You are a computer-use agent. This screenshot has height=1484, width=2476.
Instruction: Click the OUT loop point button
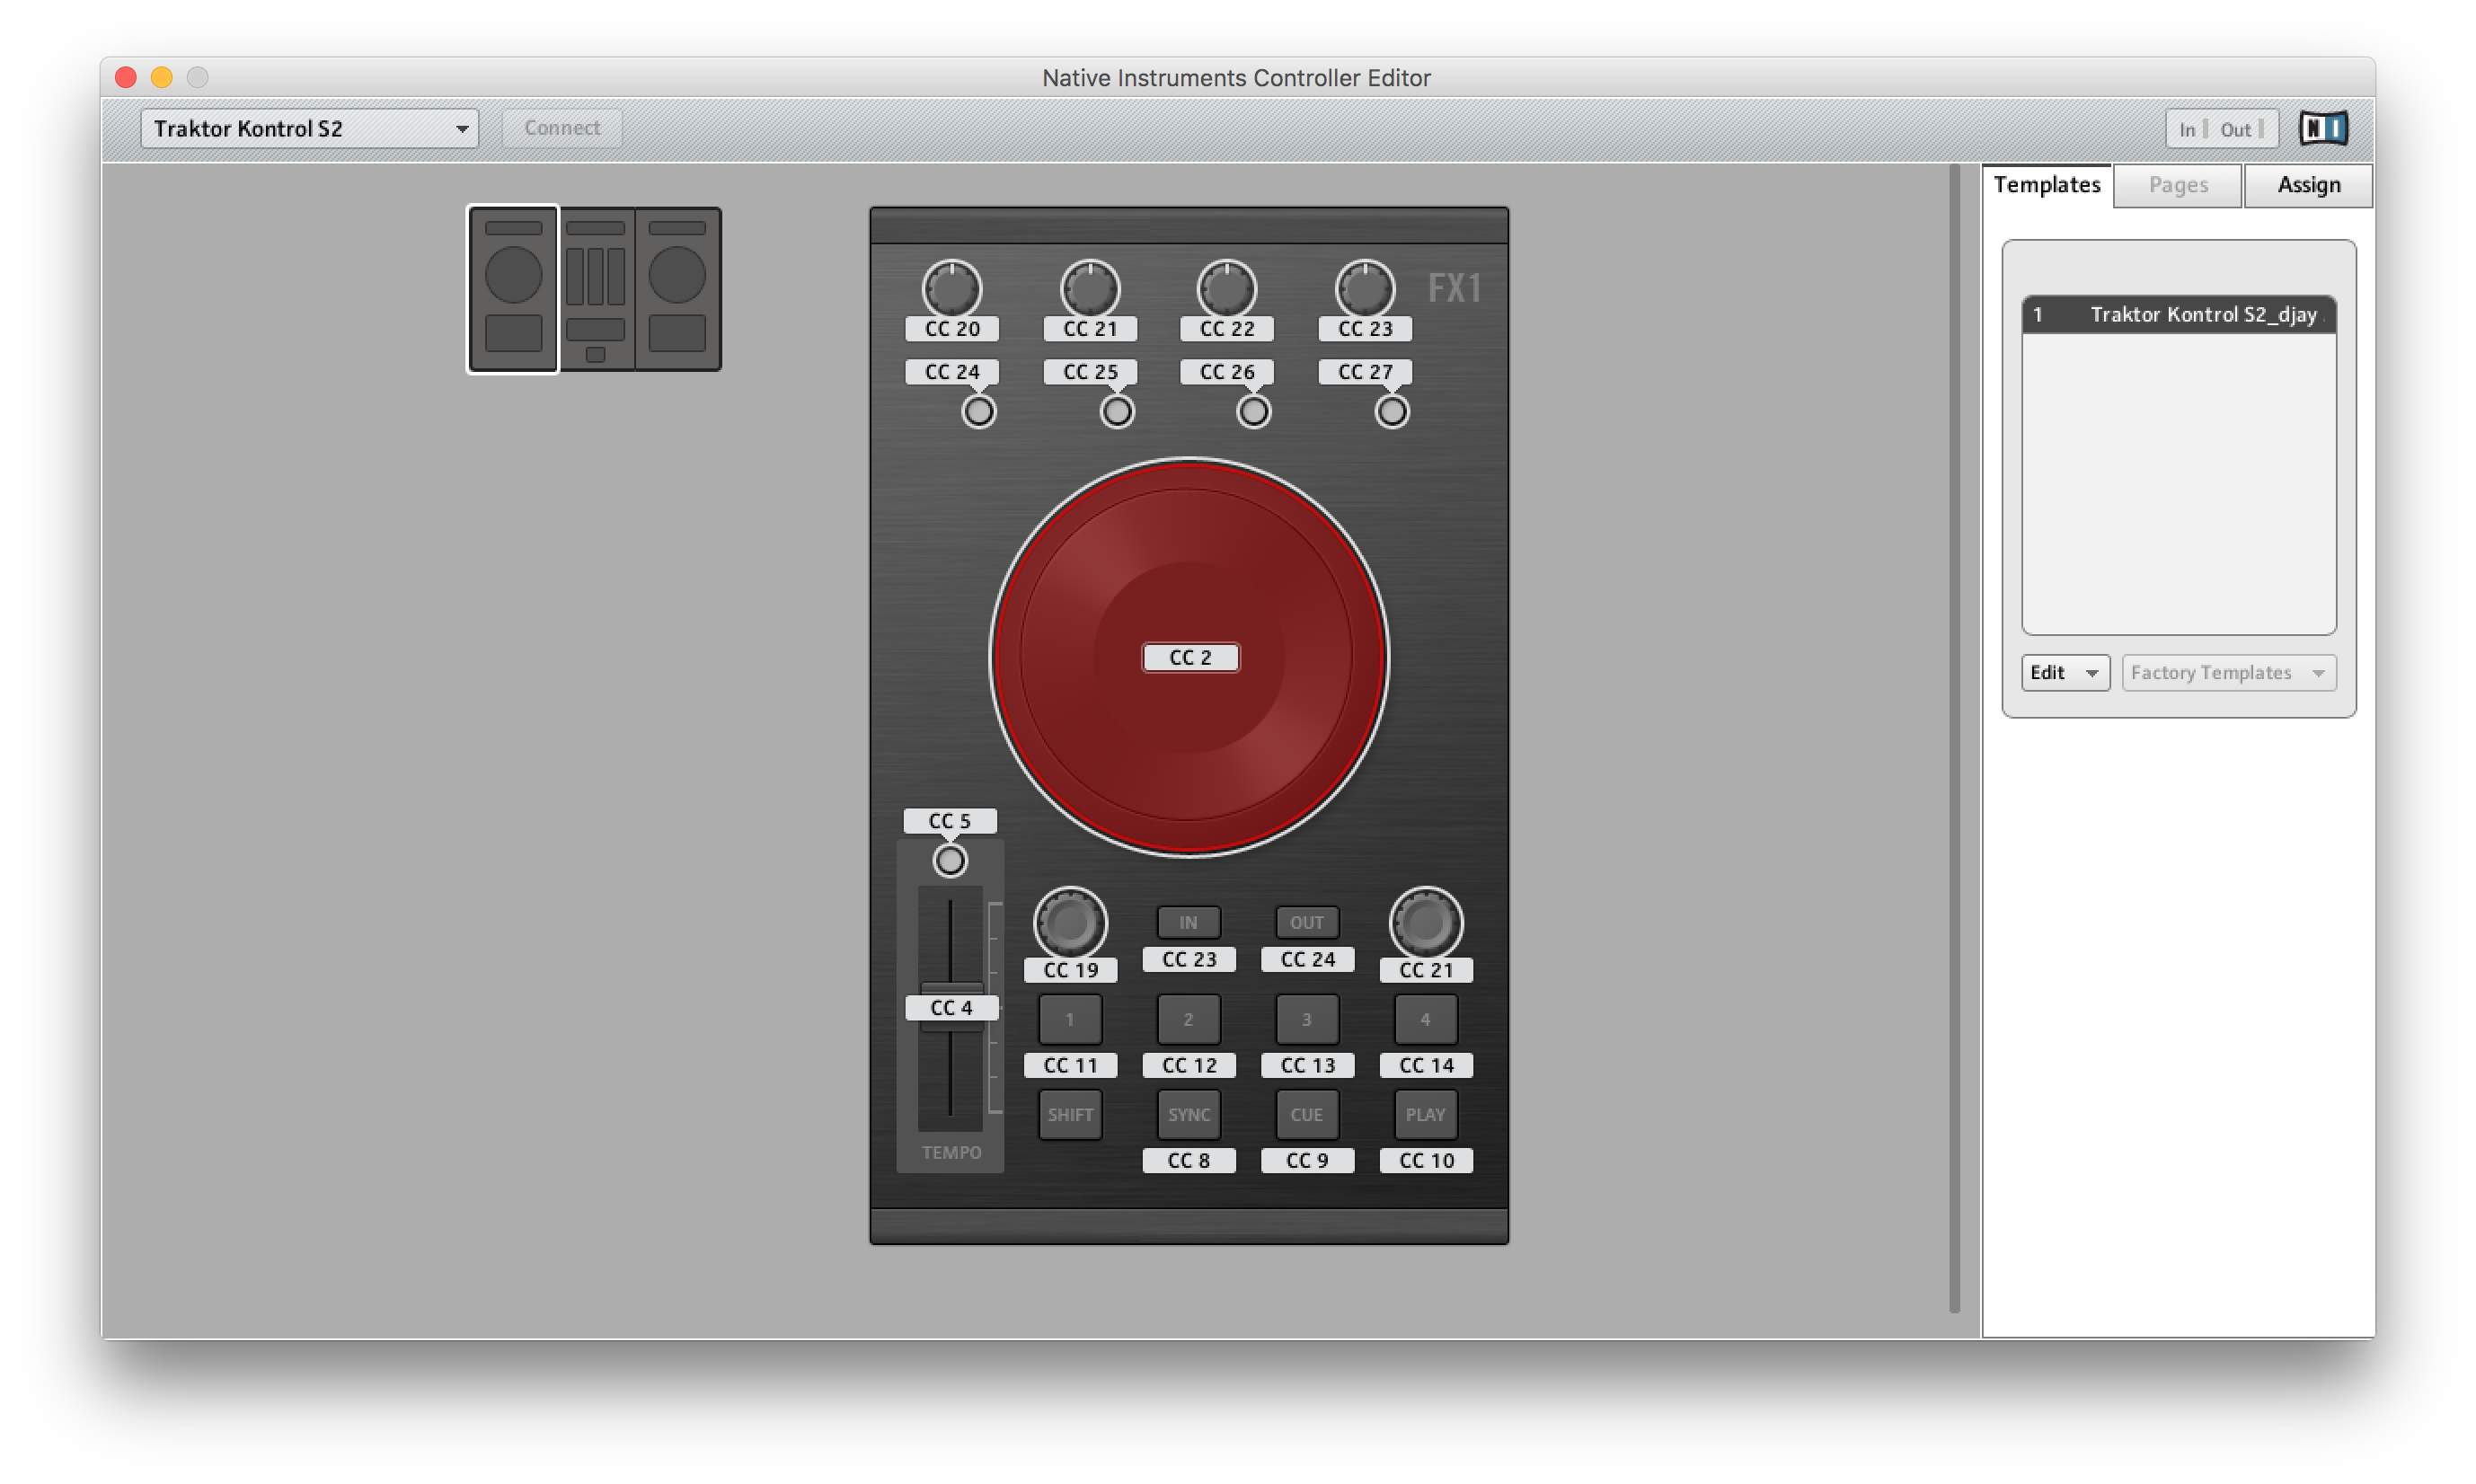pyautogui.click(x=1307, y=921)
